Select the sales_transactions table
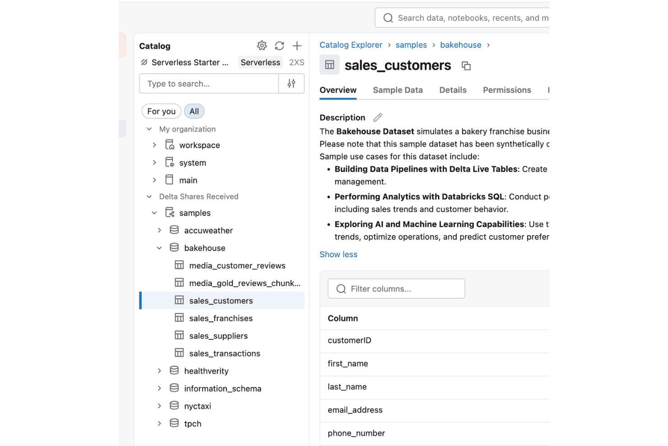This screenshot has width=668, height=446. click(x=224, y=353)
